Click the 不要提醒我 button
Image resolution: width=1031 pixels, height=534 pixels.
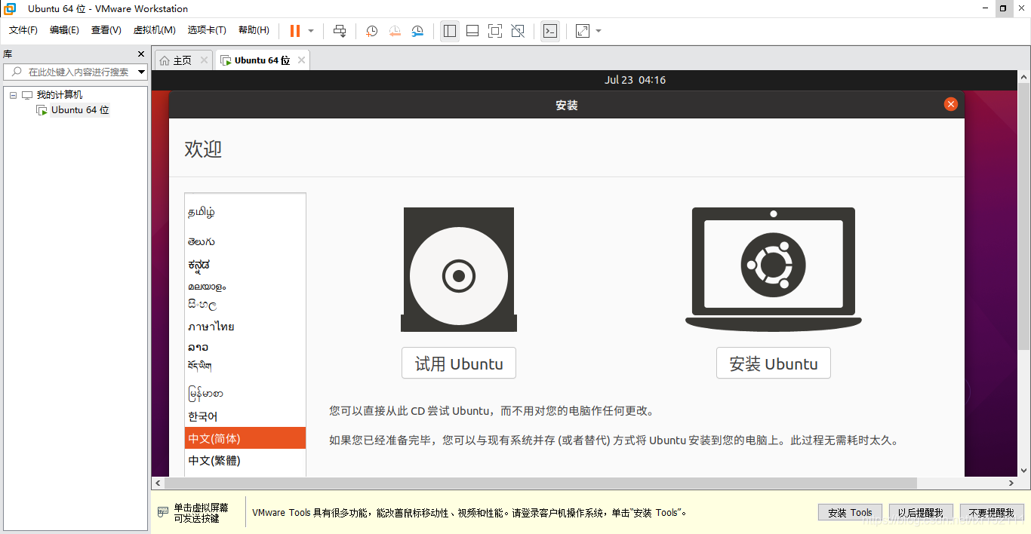coord(992,512)
